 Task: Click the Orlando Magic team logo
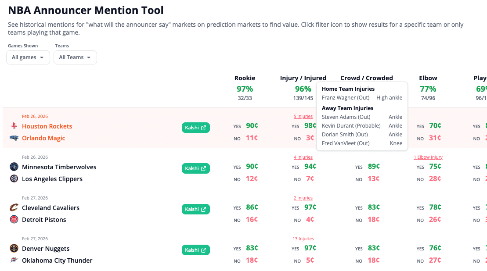14,138
